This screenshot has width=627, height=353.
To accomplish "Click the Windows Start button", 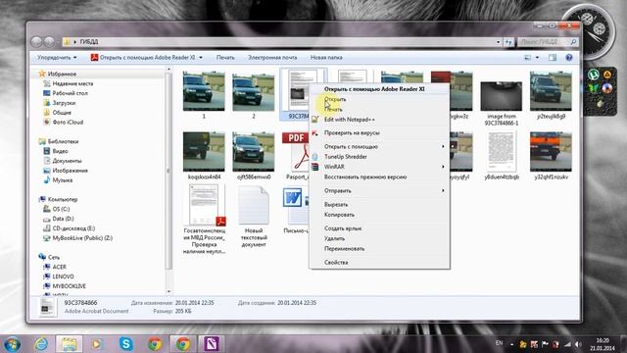I will click(12, 344).
